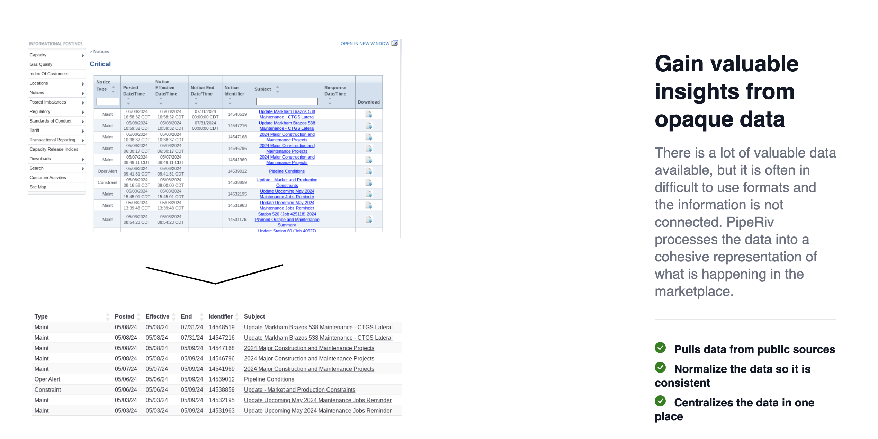The width and height of the screenshot is (878, 439).
Task: Click the open in new window icon
Action: point(395,43)
